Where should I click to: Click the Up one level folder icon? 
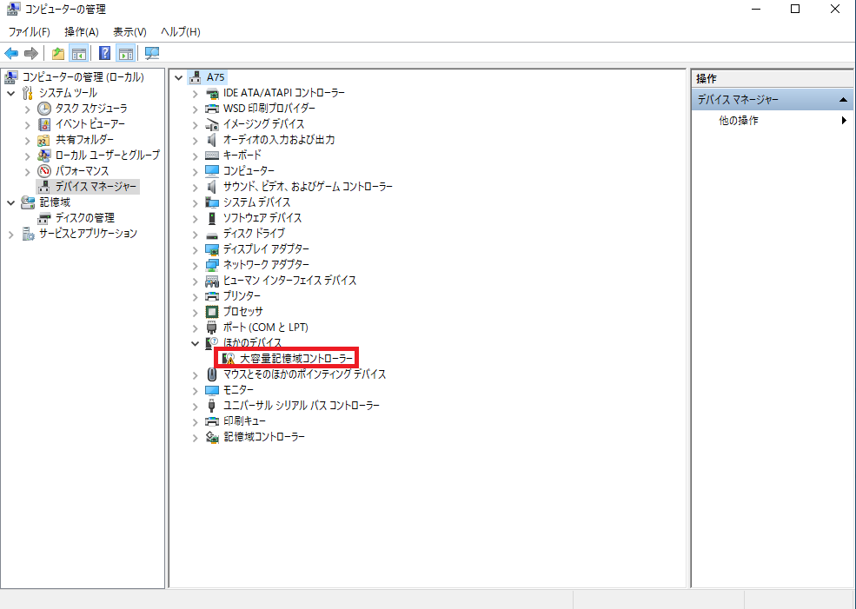(58, 53)
